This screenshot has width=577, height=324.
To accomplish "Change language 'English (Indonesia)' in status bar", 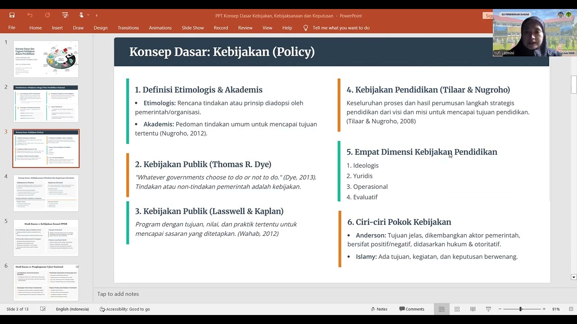I will point(72,309).
